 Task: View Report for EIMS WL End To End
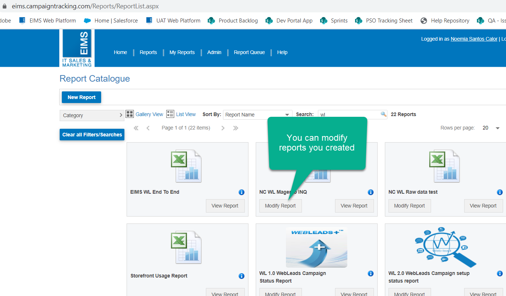[x=225, y=206]
